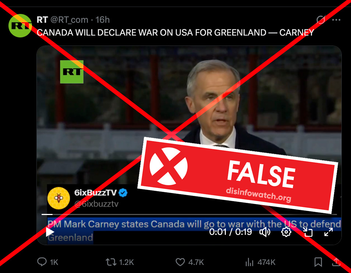
Task: Click the RT display name
Action: [x=42, y=20]
